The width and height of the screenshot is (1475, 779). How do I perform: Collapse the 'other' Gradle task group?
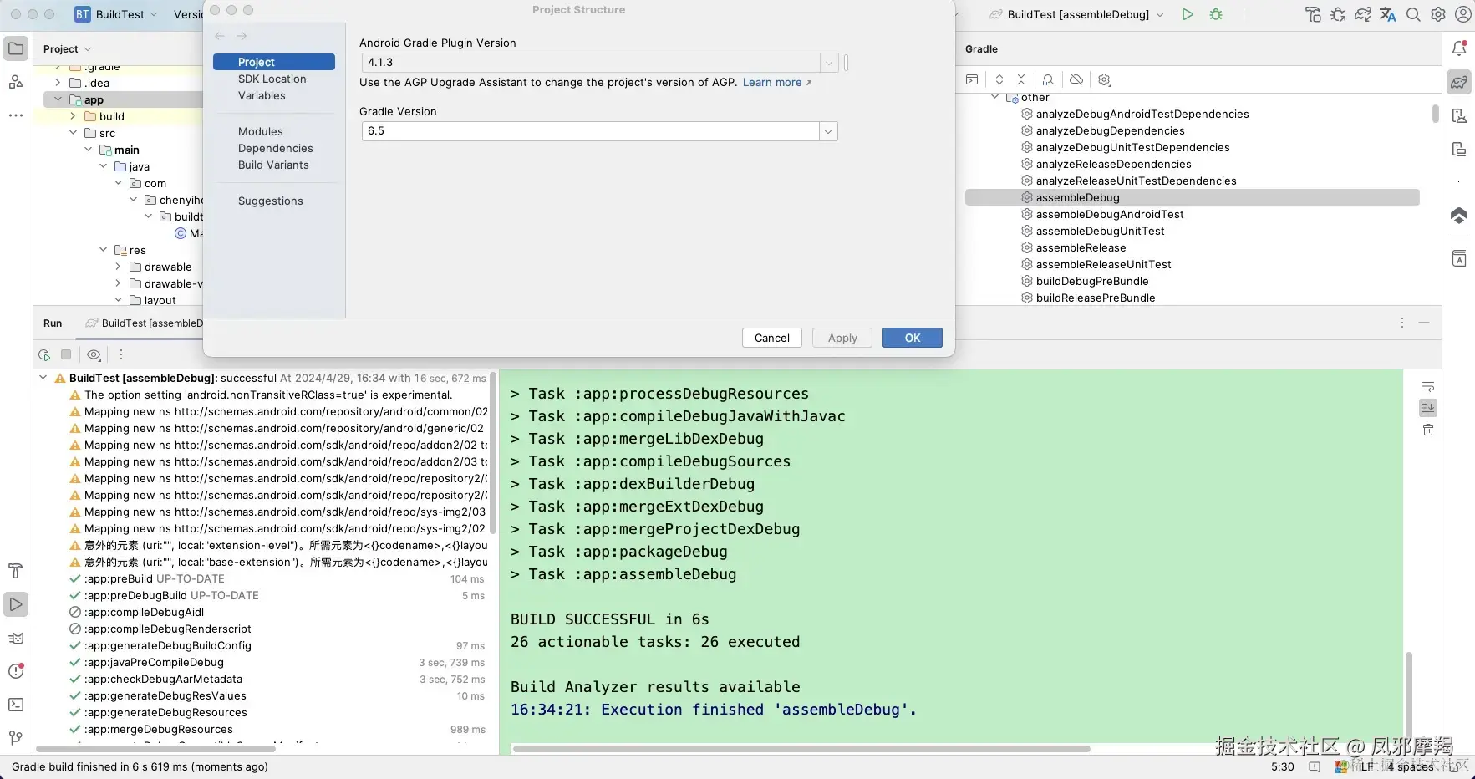[994, 98]
